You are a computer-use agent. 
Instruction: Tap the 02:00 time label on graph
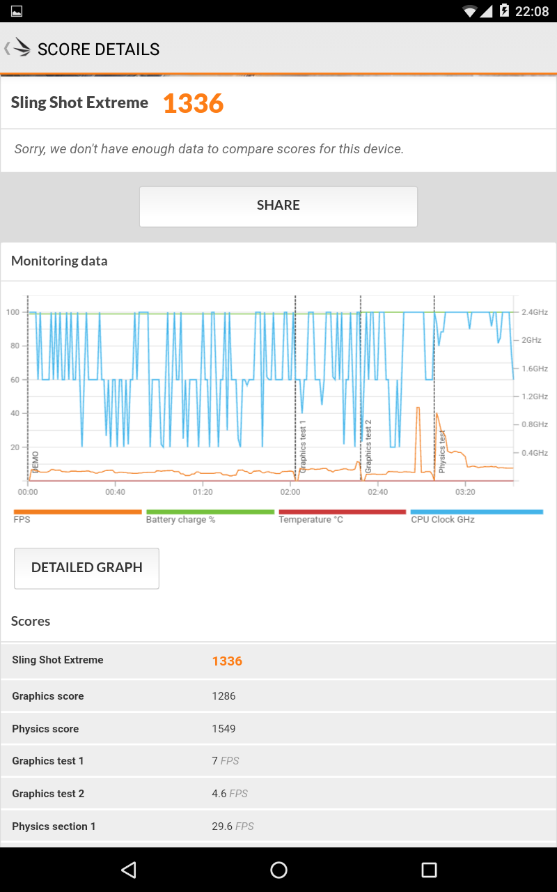[290, 492]
